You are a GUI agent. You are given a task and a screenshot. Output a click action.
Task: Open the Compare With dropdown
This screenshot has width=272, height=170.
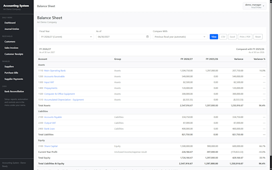coord(180,37)
